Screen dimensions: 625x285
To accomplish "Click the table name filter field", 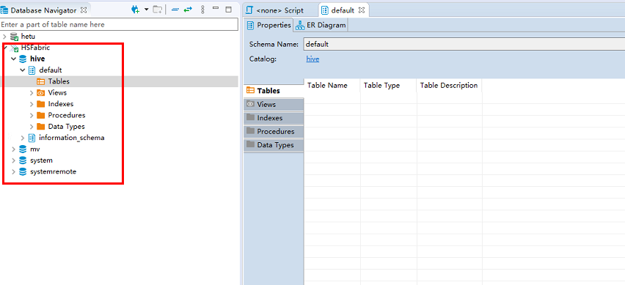I will (x=119, y=25).
